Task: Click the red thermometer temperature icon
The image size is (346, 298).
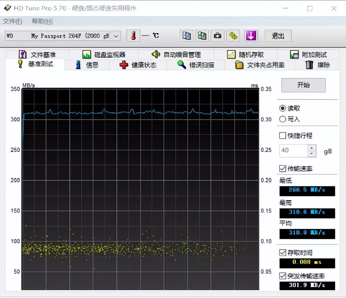Action: pyautogui.click(x=133, y=36)
